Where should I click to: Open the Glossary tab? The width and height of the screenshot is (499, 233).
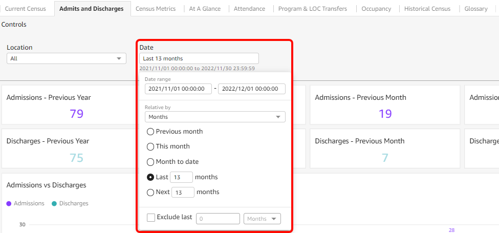(x=476, y=9)
